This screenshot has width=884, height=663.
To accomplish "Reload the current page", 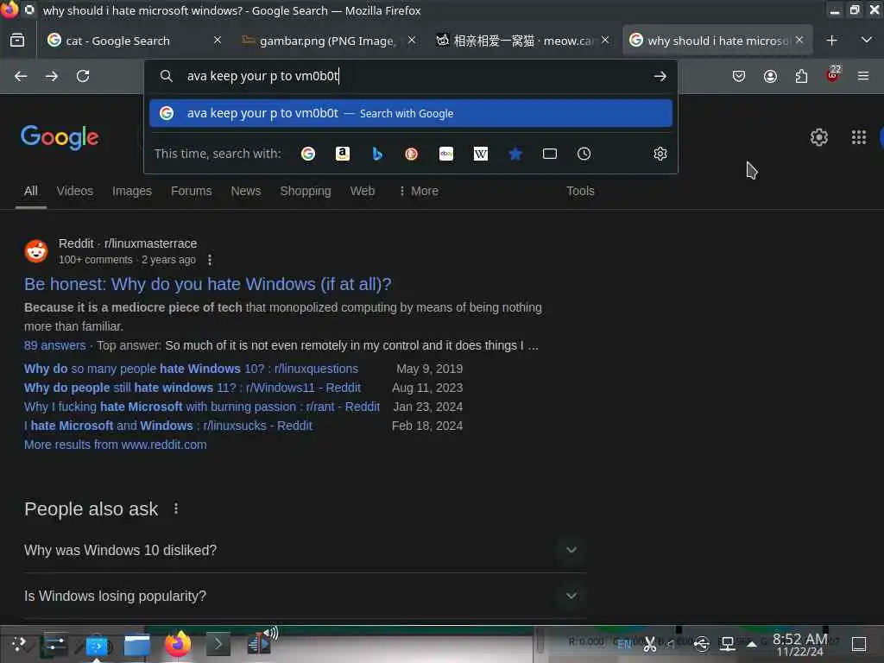I will [83, 76].
